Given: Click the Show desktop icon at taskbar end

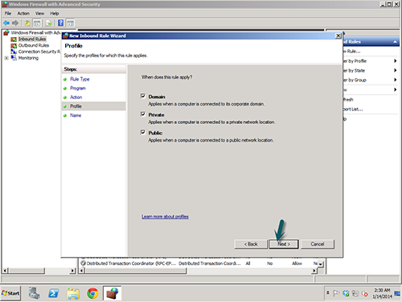Looking at the screenshot, I should [x=398, y=293].
